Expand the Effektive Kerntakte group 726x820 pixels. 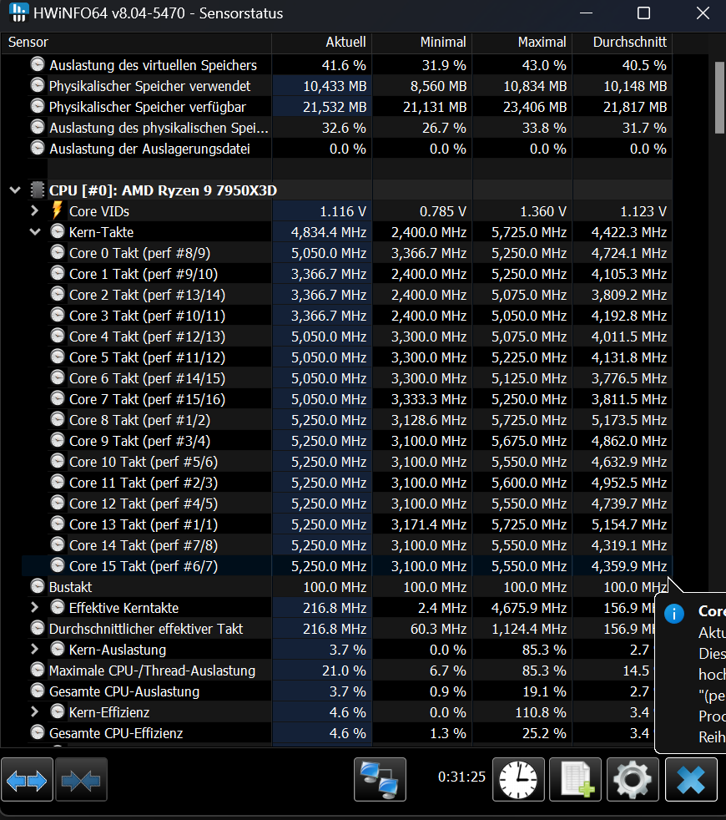pos(34,608)
